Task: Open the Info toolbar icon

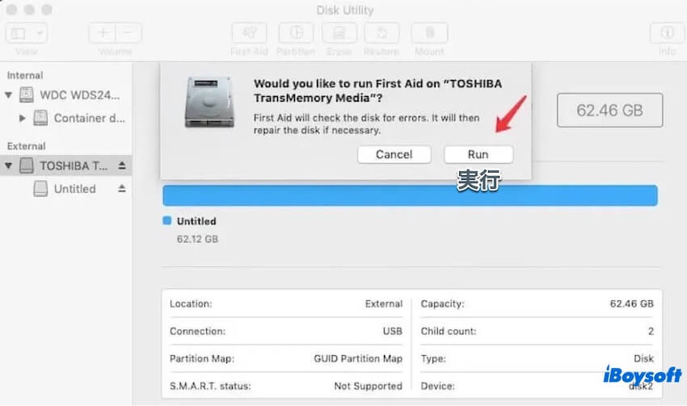Action: (x=667, y=33)
